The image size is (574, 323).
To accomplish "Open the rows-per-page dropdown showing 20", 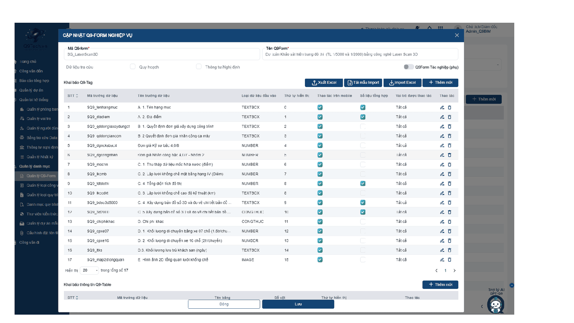I will tap(90, 270).
